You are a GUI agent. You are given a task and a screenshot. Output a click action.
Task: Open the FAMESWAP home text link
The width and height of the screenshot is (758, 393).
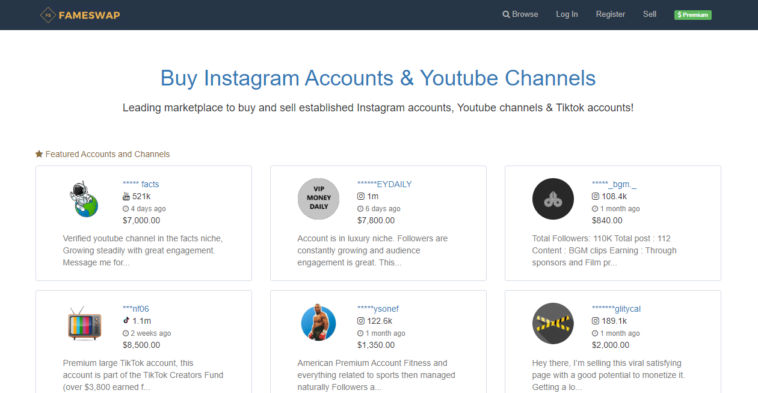(89, 15)
